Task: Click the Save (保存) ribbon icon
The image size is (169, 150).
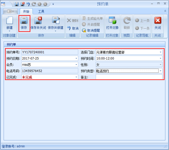Action: pos(24,21)
